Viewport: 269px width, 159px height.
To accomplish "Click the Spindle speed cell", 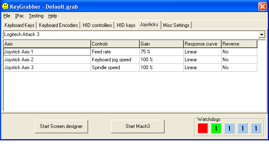I will click(115, 67).
